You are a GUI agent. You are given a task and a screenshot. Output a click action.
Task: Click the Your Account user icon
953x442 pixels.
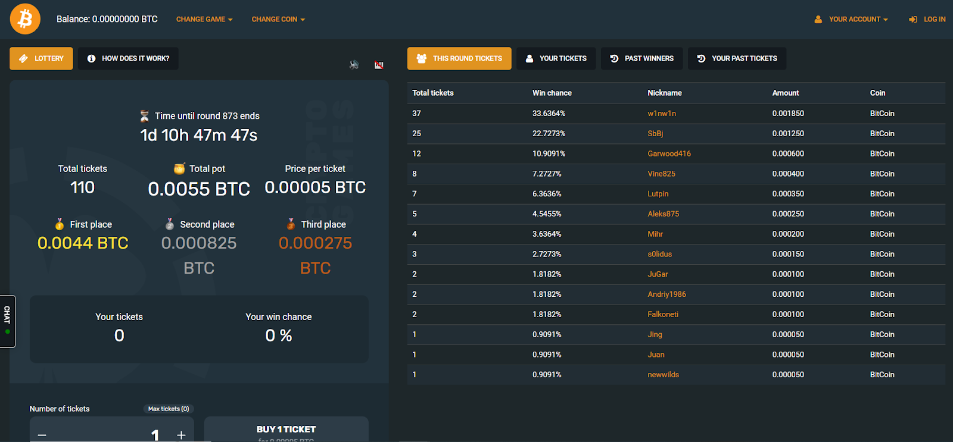(818, 20)
